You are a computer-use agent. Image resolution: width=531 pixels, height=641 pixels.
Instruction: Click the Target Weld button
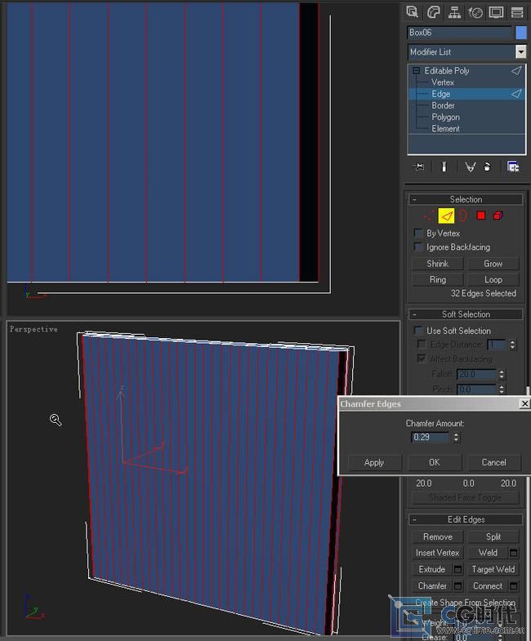click(493, 569)
